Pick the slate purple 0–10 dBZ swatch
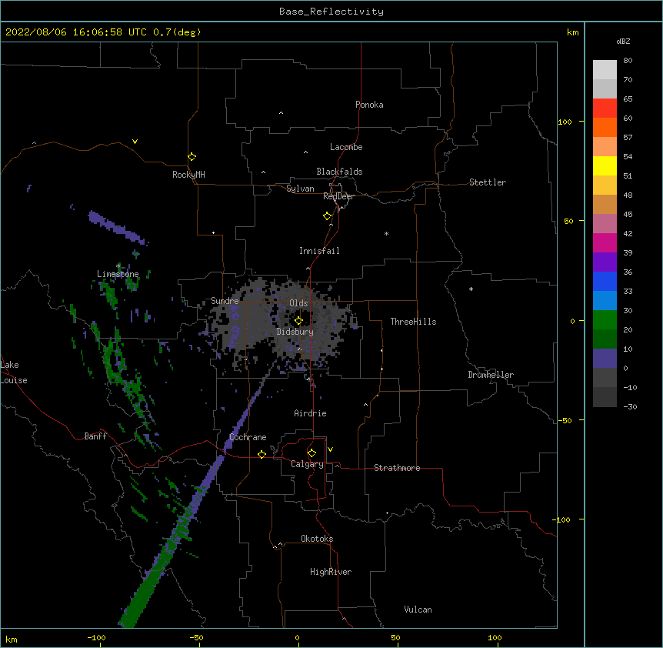Image resolution: width=663 pixels, height=648 pixels. point(605,359)
